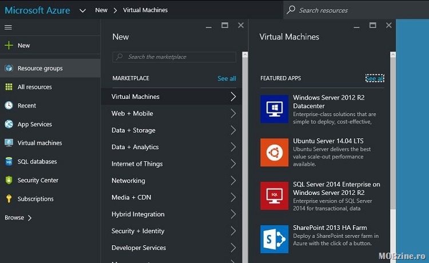Screen dimensions: 429x263
Task: Click the Subscriptions key icon
Action: coord(9,199)
